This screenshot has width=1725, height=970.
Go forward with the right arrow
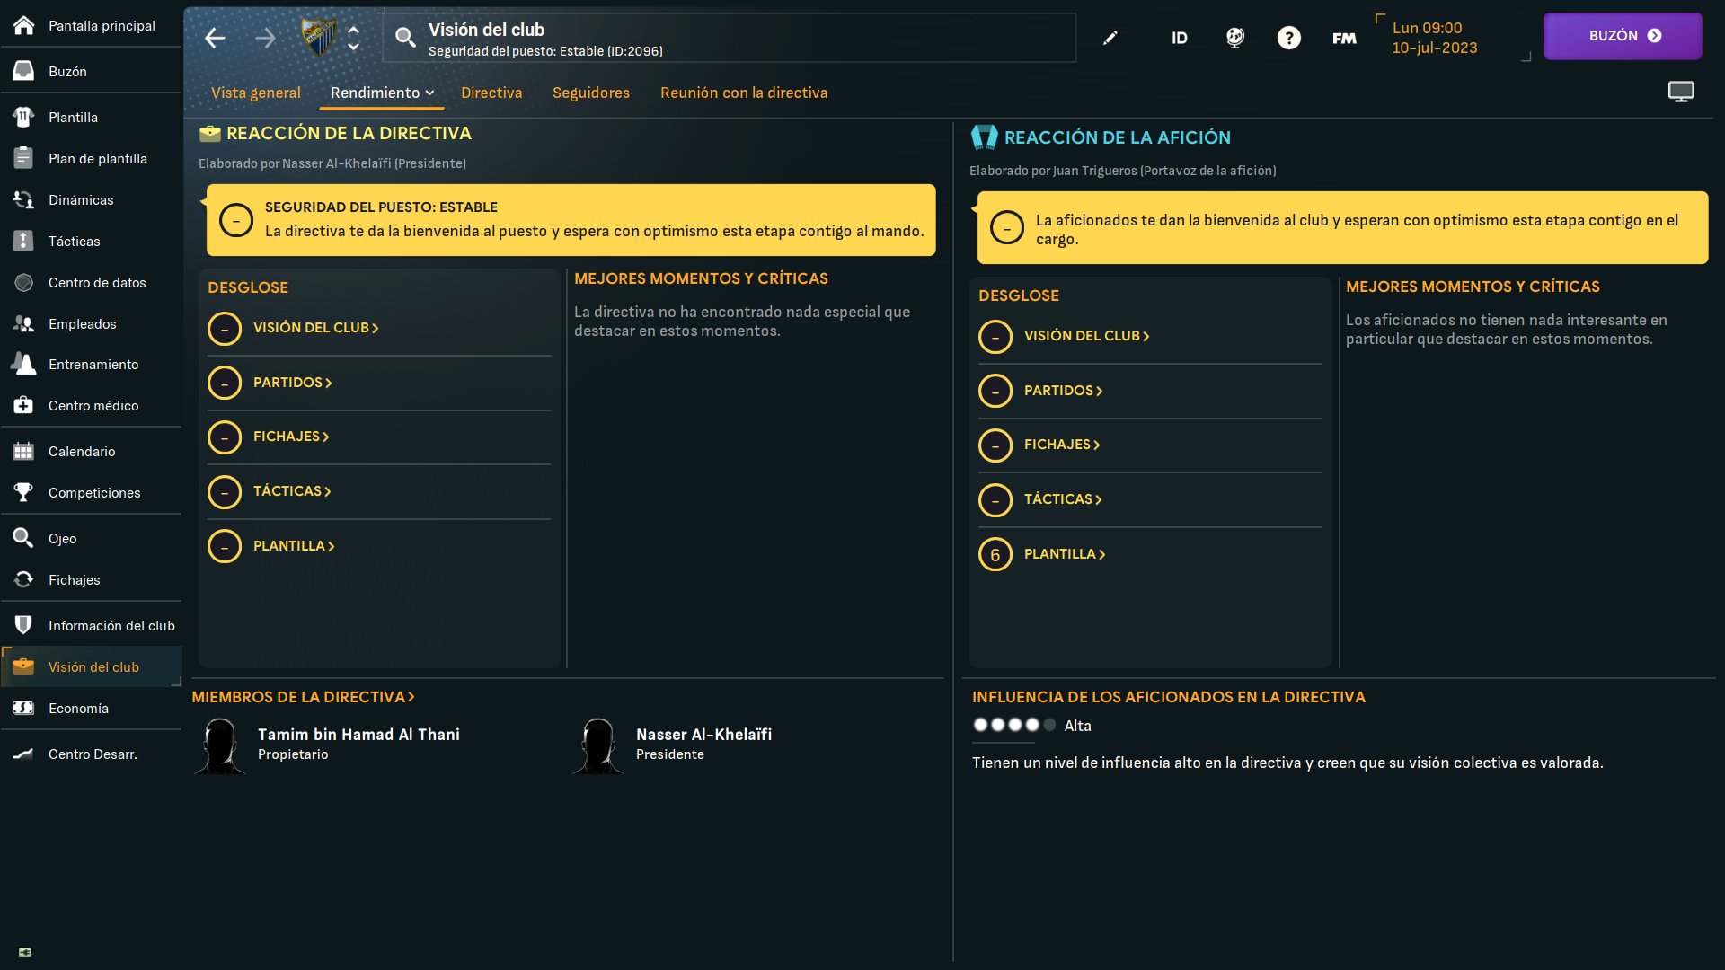(x=265, y=38)
